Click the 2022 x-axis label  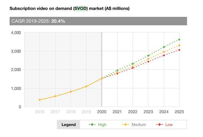(133, 112)
